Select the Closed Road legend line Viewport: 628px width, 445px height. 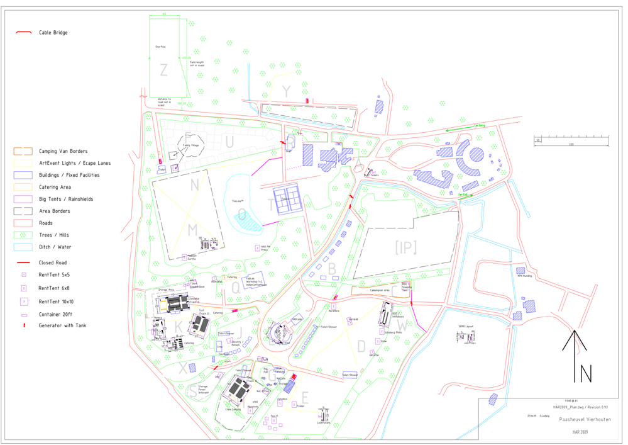coord(23,262)
